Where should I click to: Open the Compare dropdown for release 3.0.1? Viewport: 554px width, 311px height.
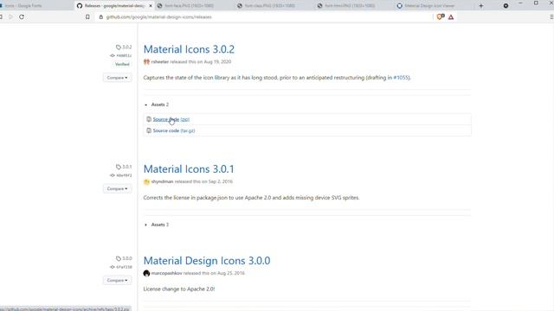[118, 188]
